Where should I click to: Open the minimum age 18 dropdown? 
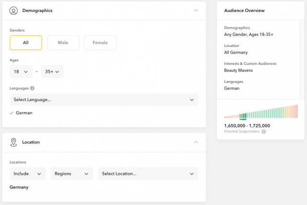pos(21,72)
